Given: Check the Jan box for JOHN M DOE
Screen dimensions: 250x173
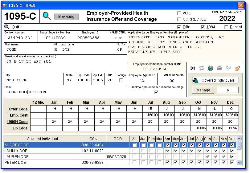Looking at the screenshot, I should click(143, 151).
